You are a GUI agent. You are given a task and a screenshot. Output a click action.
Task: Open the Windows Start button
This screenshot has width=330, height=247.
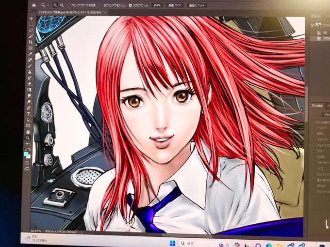coord(172,243)
